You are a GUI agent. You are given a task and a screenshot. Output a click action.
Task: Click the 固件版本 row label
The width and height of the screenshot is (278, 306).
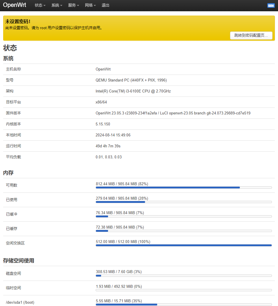click(x=14, y=113)
